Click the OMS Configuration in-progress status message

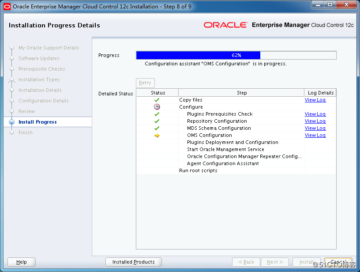(216, 64)
